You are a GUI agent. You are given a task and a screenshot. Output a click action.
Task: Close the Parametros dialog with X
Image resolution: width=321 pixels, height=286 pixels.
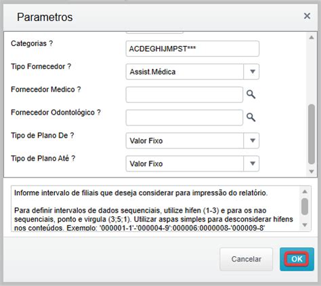[x=307, y=16]
